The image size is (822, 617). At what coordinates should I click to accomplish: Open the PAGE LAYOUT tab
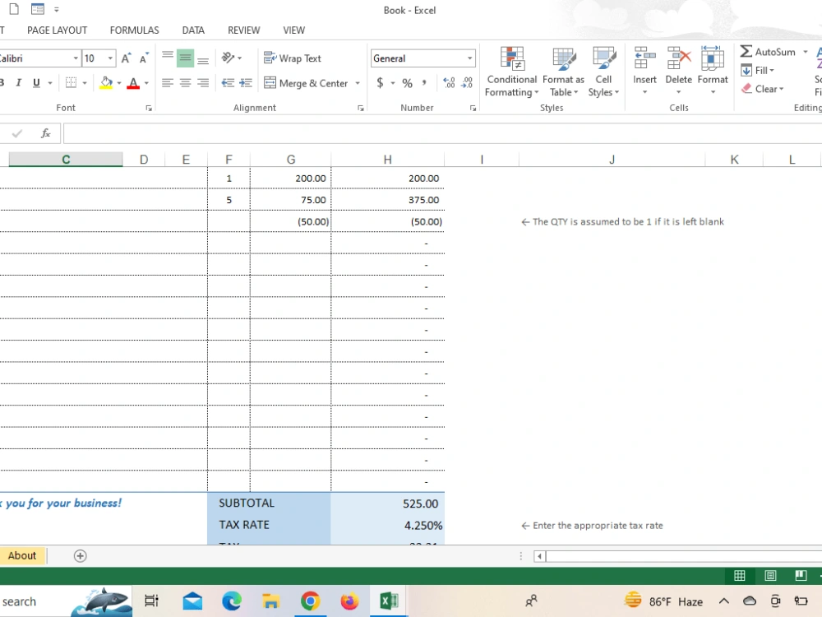(58, 30)
